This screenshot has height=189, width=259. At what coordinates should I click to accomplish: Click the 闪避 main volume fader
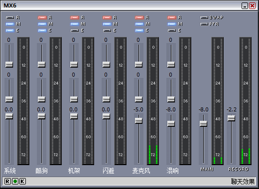point(106,116)
